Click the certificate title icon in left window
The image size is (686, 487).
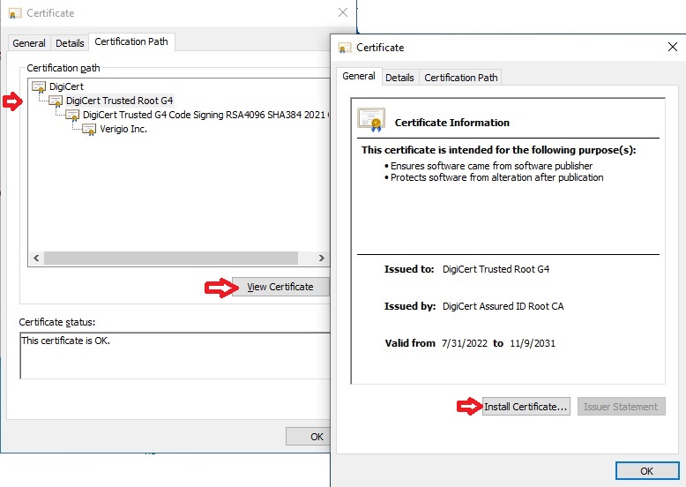[15, 13]
